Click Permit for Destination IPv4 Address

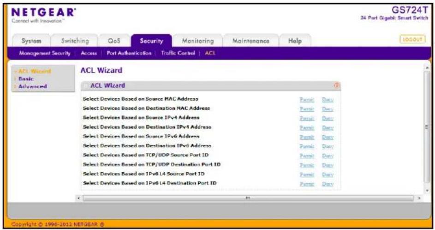pos(307,128)
